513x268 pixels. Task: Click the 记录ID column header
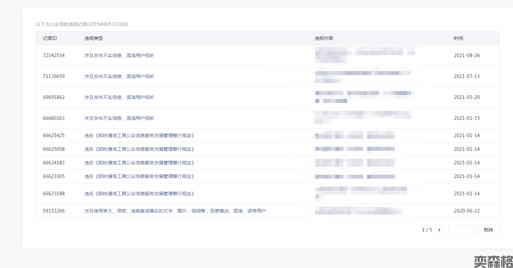tap(50, 38)
